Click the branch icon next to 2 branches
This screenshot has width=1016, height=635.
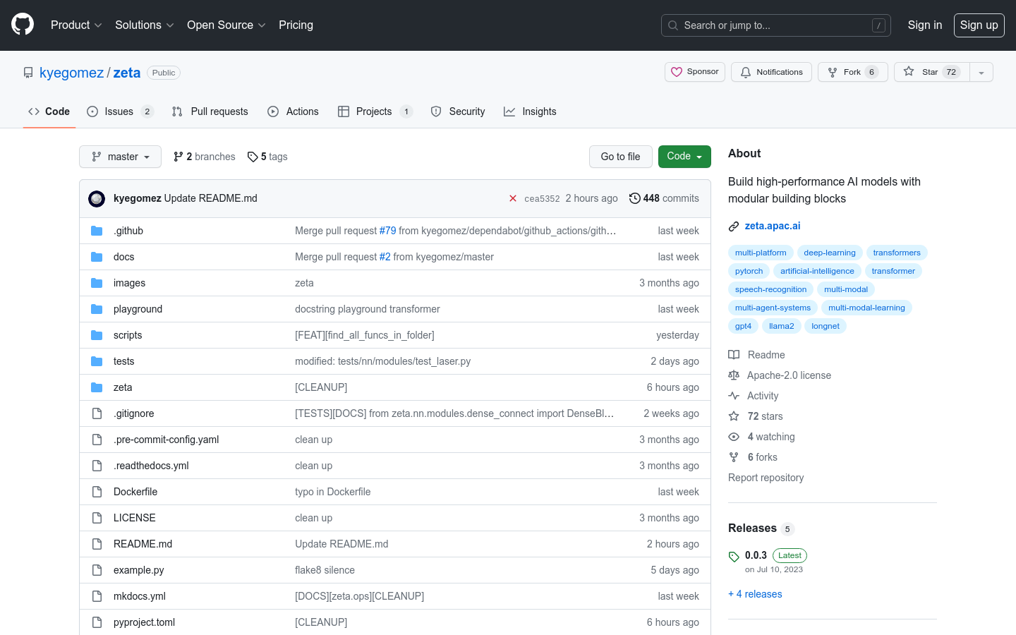[179, 157]
